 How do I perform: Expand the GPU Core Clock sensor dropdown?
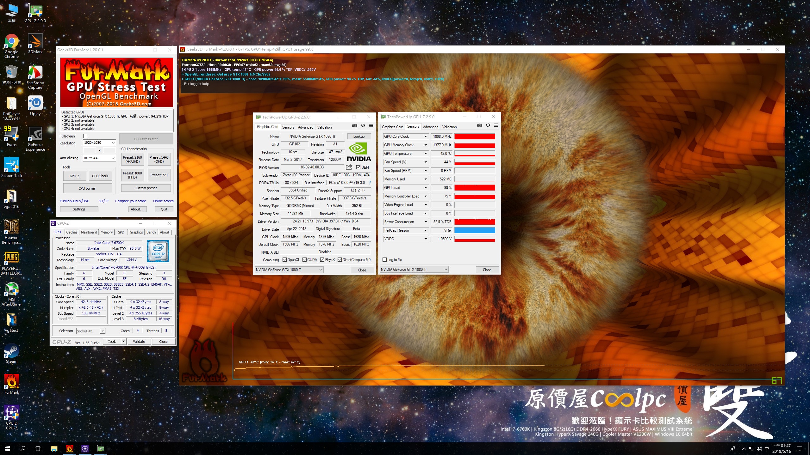(x=426, y=136)
